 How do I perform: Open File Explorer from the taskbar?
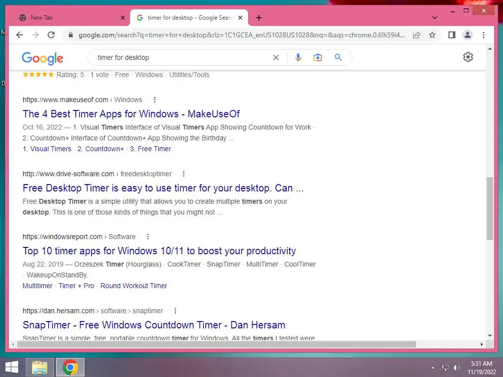(x=40, y=367)
